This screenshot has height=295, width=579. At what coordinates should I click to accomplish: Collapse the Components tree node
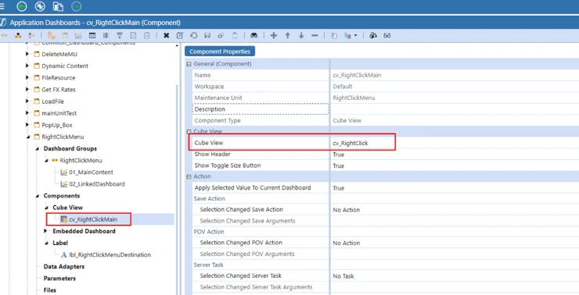[37, 196]
